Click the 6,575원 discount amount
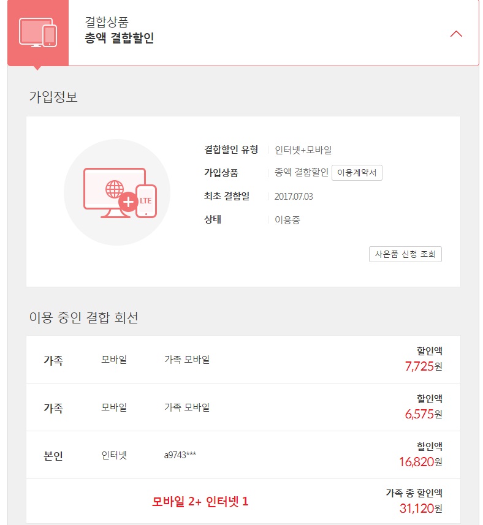Image resolution: width=483 pixels, height=525 pixels. click(x=423, y=415)
